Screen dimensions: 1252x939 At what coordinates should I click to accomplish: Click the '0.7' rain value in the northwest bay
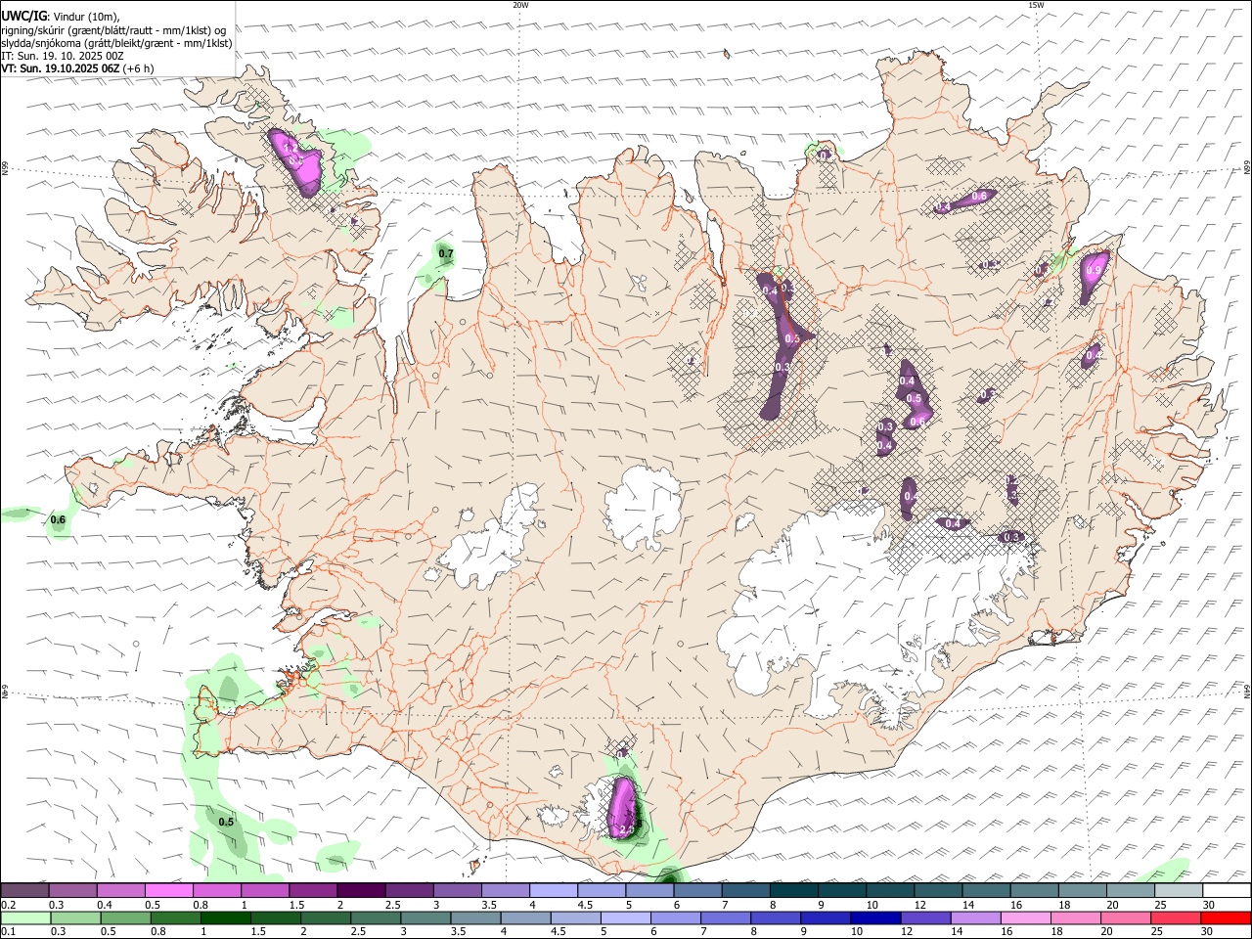[446, 254]
